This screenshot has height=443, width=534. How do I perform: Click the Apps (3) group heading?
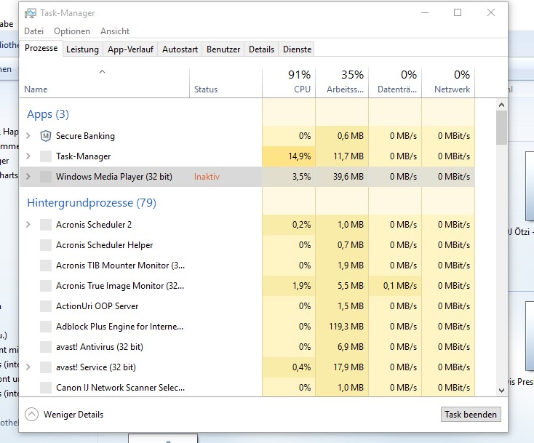click(48, 114)
